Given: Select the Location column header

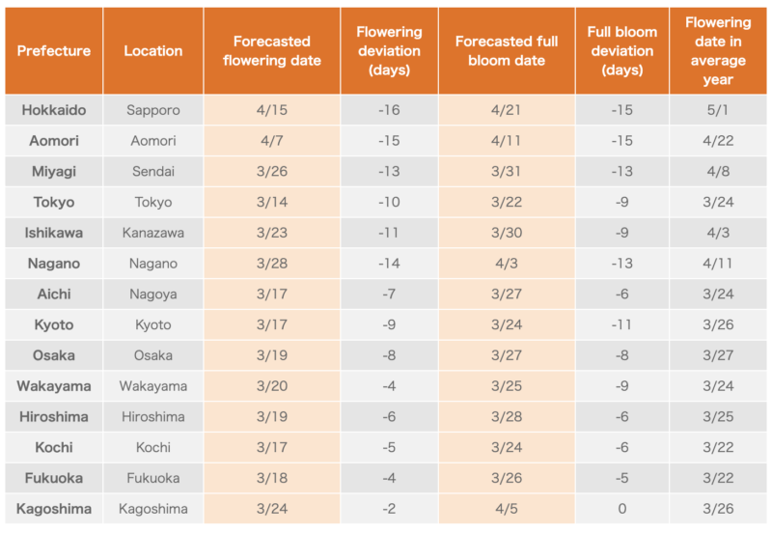Looking at the screenshot, I should click(153, 51).
